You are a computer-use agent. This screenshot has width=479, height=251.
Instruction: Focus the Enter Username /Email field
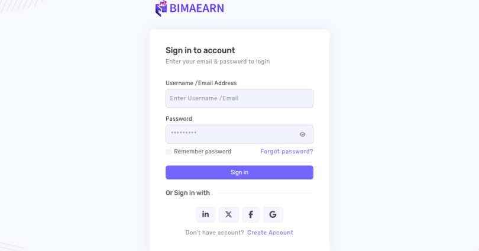(x=239, y=98)
